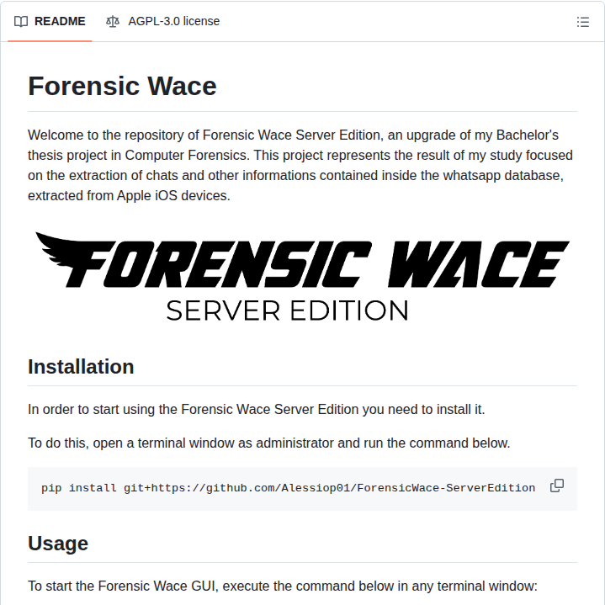Click the 'To start the Forensic Wace GUI' sentence
The image size is (605, 605).
[283, 586]
